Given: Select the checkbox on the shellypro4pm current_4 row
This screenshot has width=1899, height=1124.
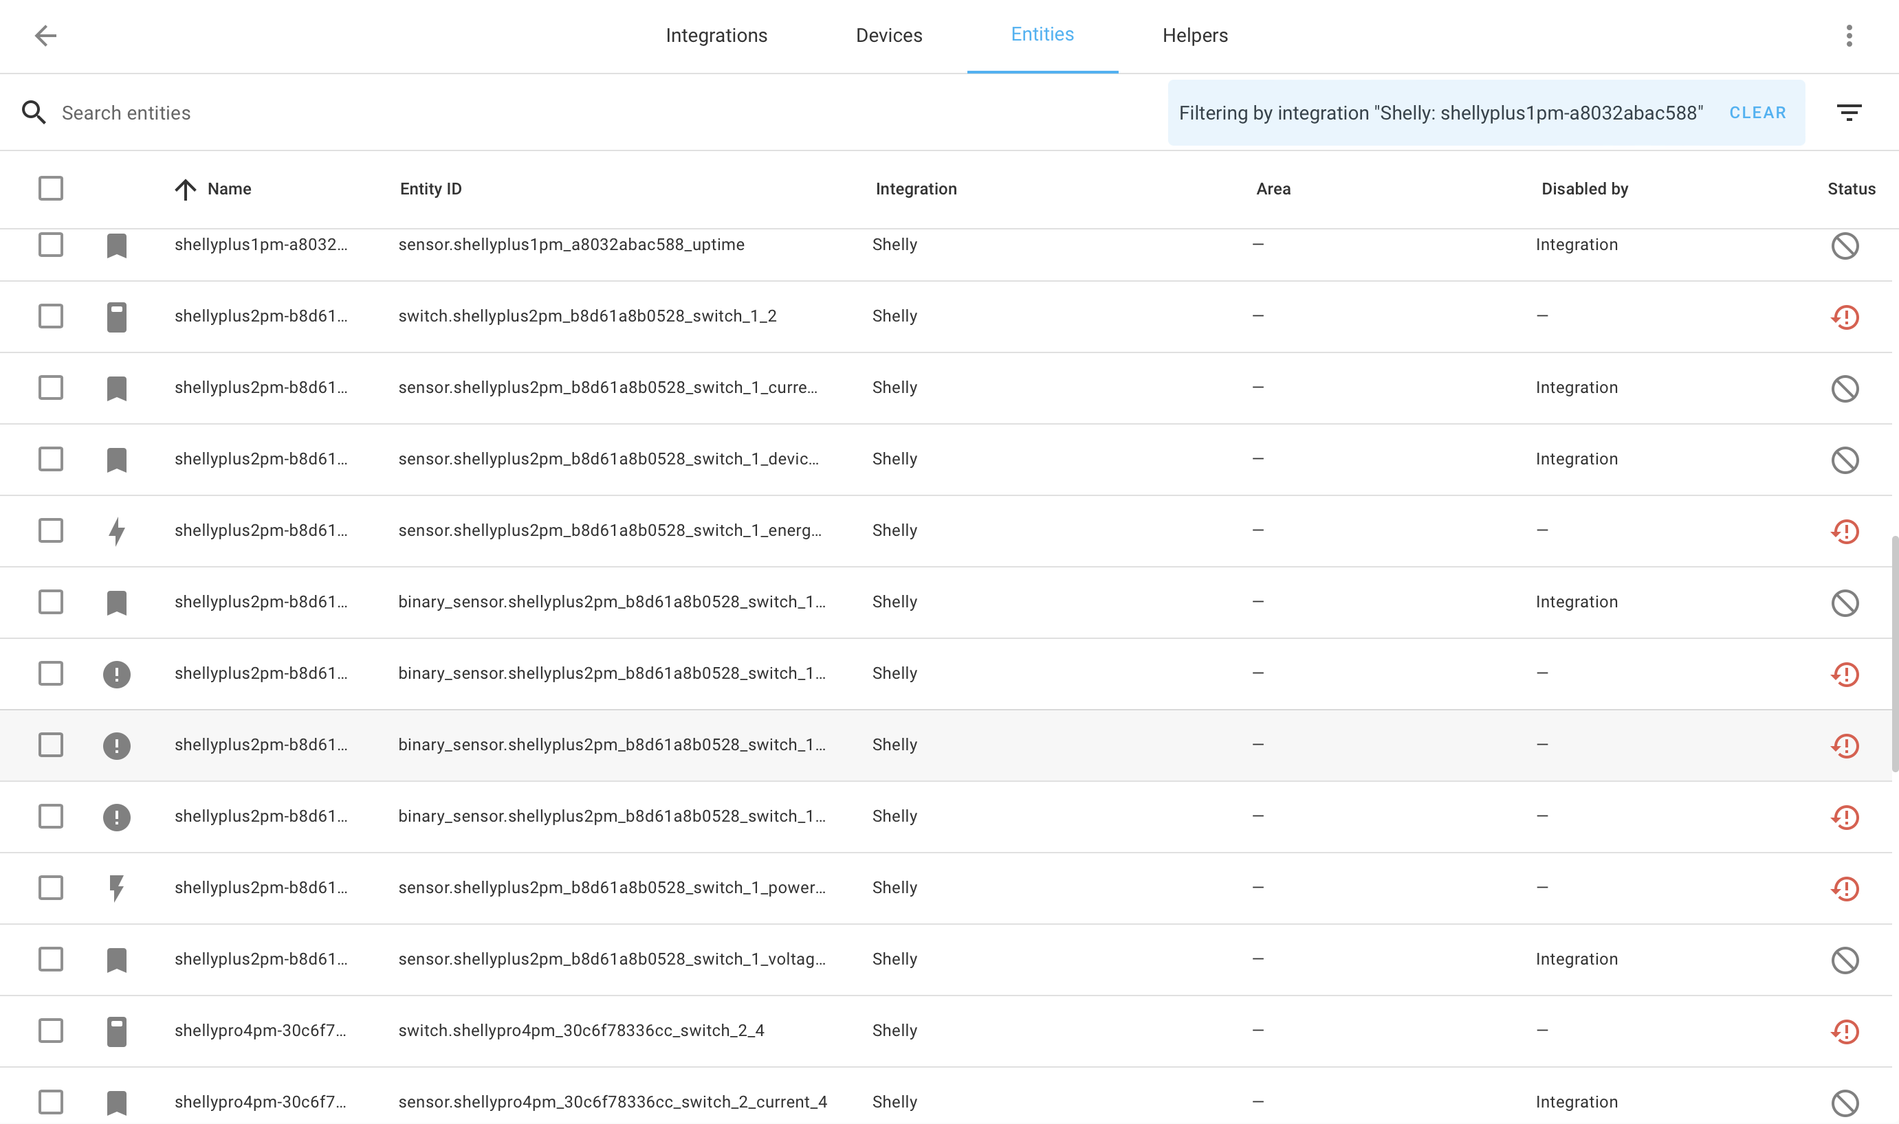Looking at the screenshot, I should pyautogui.click(x=50, y=1102).
